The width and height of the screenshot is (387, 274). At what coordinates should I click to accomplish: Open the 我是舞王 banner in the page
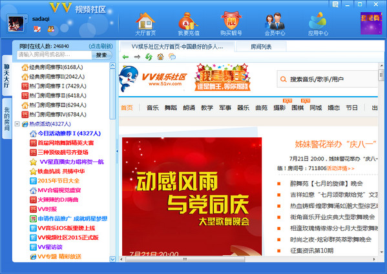tap(222, 77)
